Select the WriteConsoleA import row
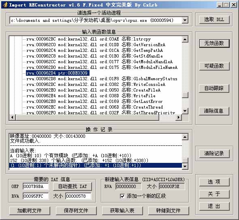 [x=96, y=84]
